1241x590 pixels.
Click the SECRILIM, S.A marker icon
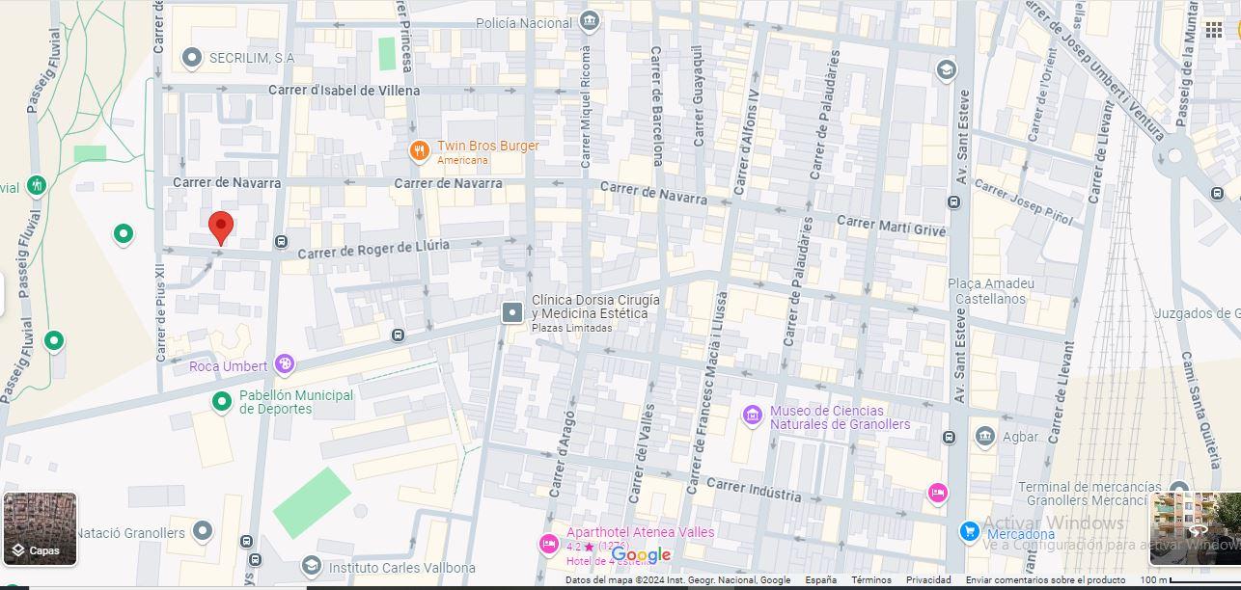tap(192, 59)
